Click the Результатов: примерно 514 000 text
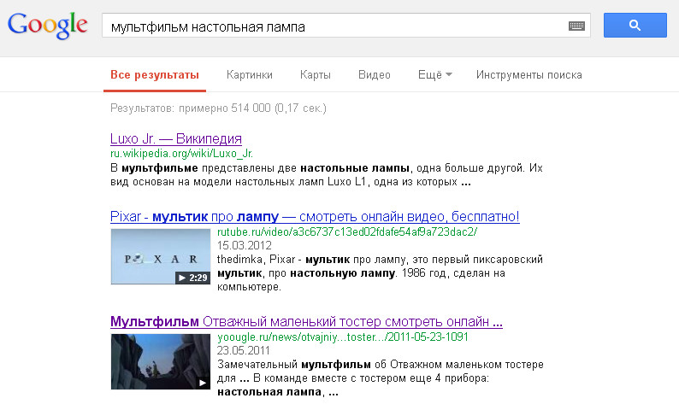679x404 pixels. (218, 108)
